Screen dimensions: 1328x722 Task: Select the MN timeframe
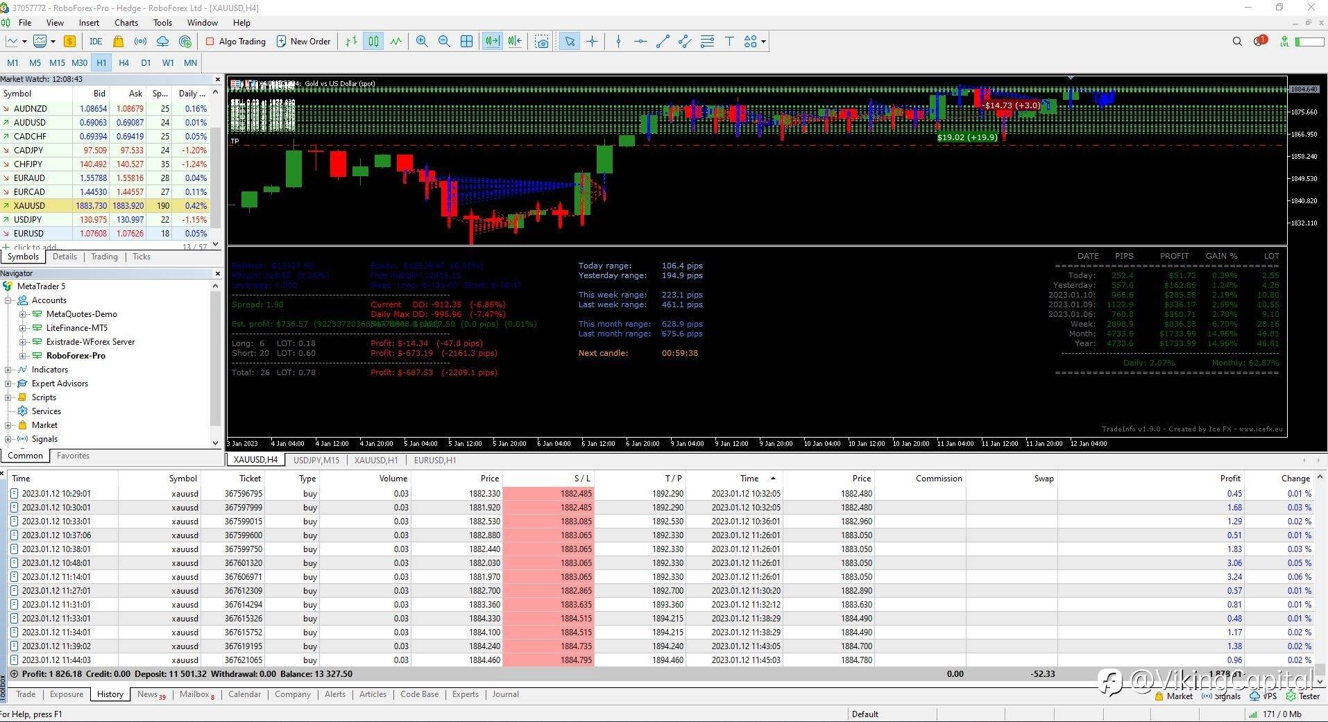pyautogui.click(x=190, y=62)
